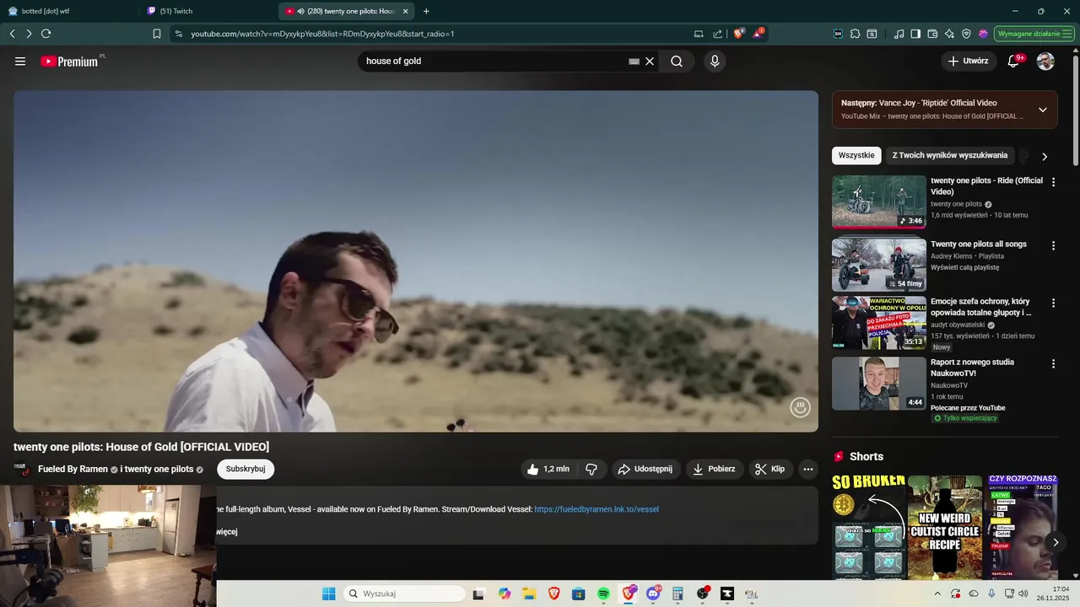The height and width of the screenshot is (607, 1080).
Task: Open the Brave VPN shield icon
Action: coord(966,34)
